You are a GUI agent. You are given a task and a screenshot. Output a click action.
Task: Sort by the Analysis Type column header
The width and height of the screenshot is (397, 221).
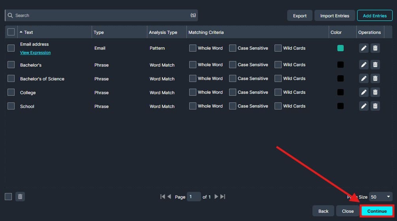pos(163,32)
